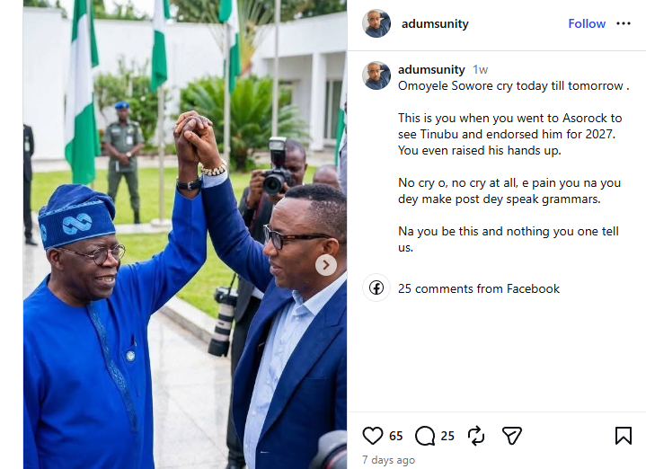The height and width of the screenshot is (469, 646).
Task: Open adumsunity profile picture in header
Action: (x=376, y=24)
